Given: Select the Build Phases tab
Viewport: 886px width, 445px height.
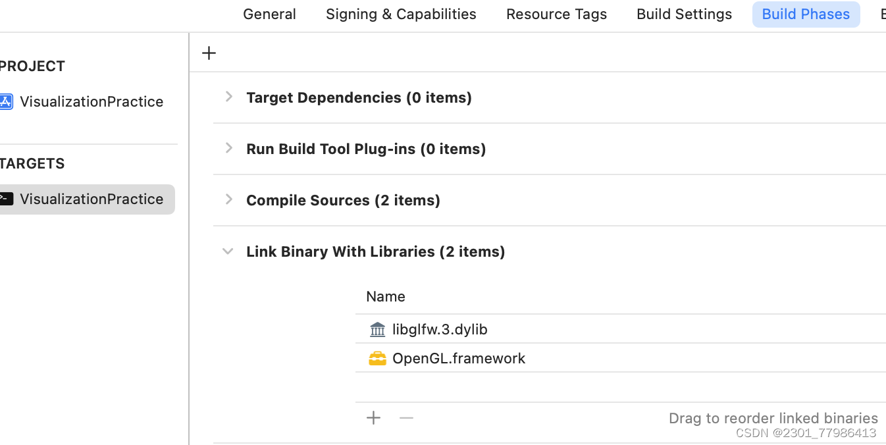Looking at the screenshot, I should tap(806, 14).
